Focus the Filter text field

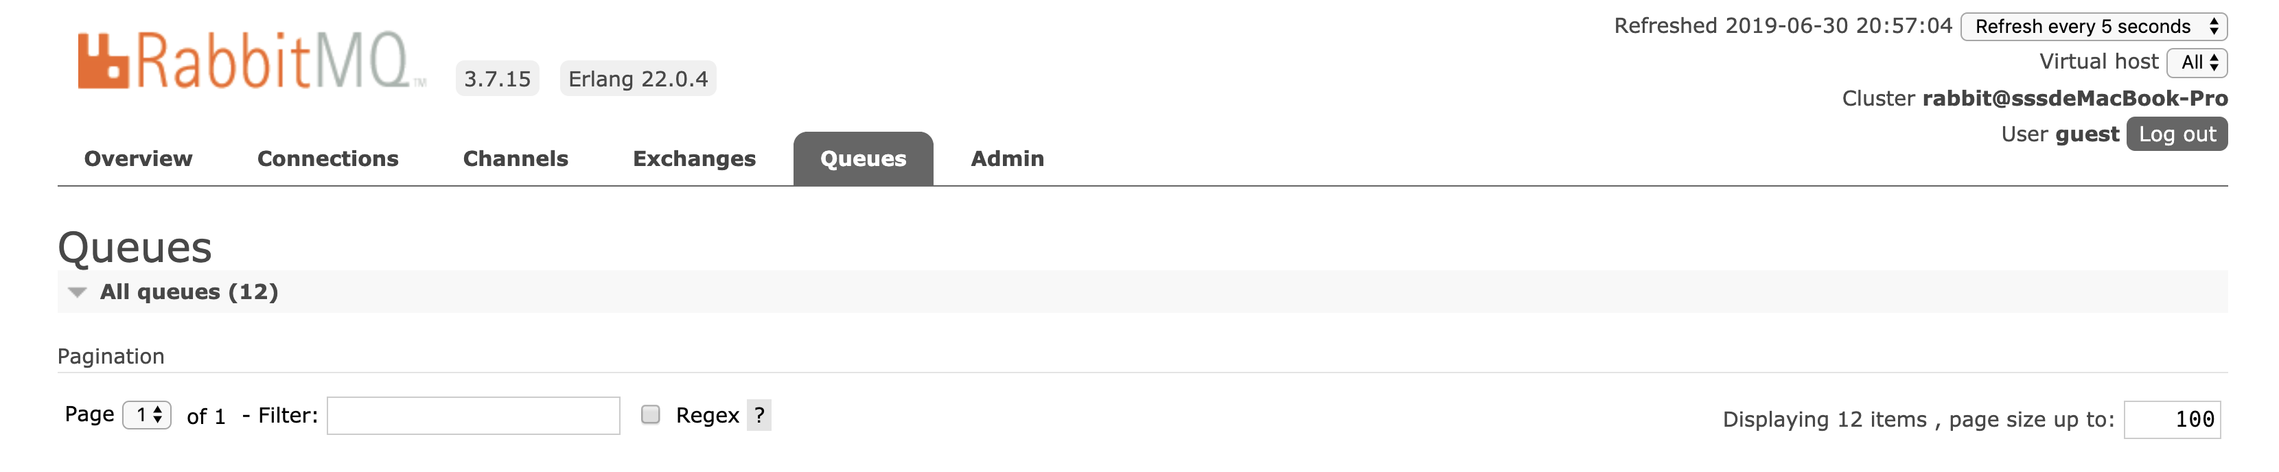point(474,416)
